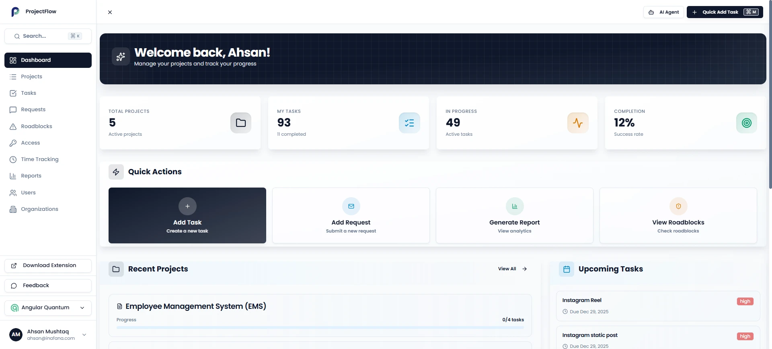
Task: Click the checklist icon in My Tasks card
Action: (409, 123)
